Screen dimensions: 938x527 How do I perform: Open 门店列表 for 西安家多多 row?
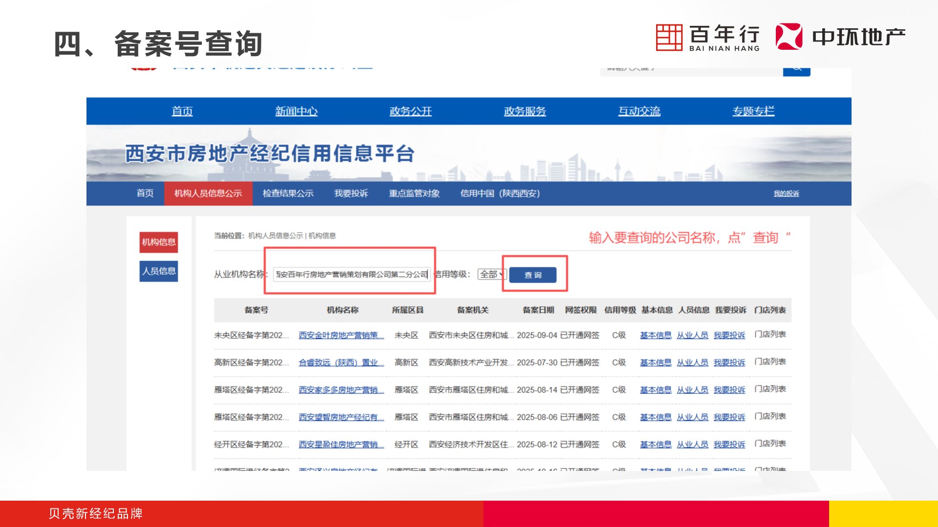click(x=770, y=389)
